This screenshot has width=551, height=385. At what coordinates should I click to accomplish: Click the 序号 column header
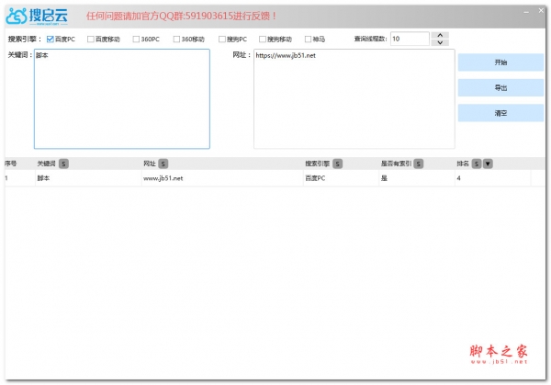click(x=10, y=164)
